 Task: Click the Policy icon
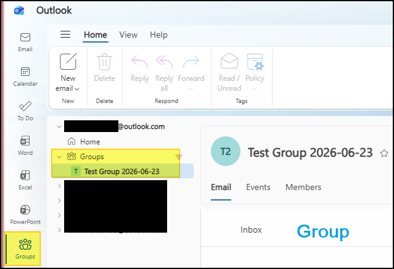(255, 62)
